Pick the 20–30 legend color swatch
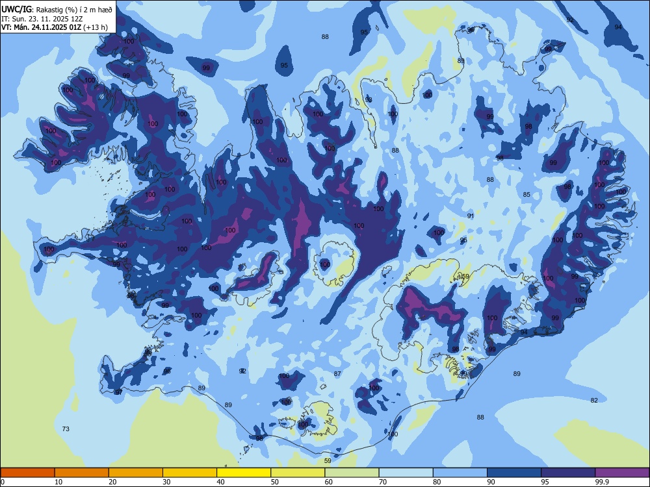This screenshot has height=487, width=650. coord(136,473)
